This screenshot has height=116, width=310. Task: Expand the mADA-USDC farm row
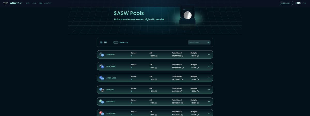tap(209, 78)
